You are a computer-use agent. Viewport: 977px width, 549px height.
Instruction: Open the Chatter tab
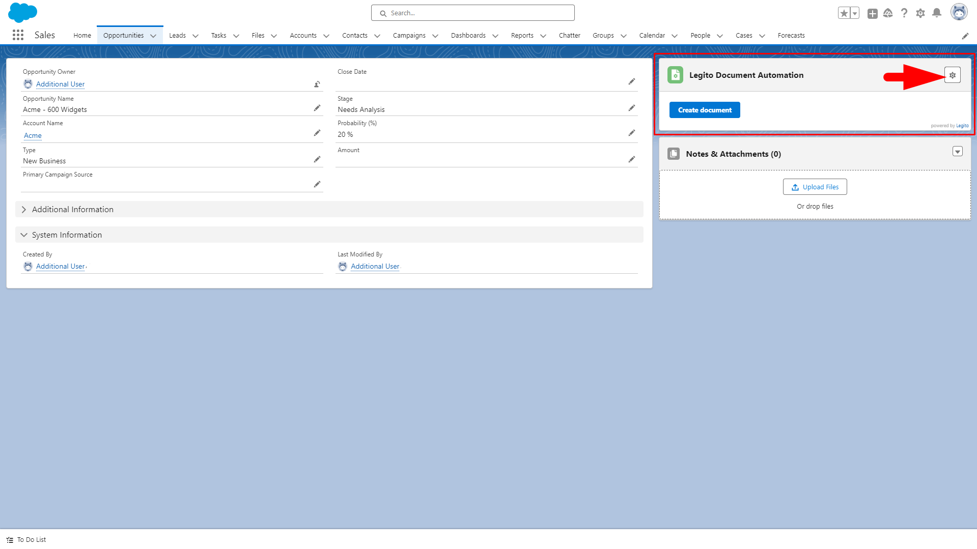click(x=569, y=35)
